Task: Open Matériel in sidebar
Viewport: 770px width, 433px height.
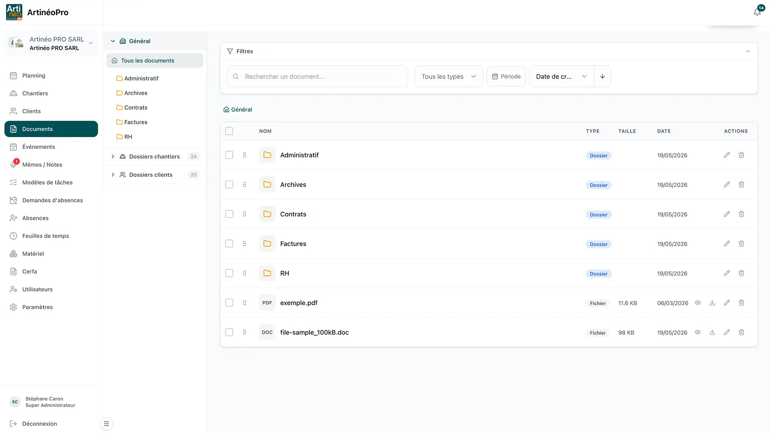Action: (x=51, y=254)
